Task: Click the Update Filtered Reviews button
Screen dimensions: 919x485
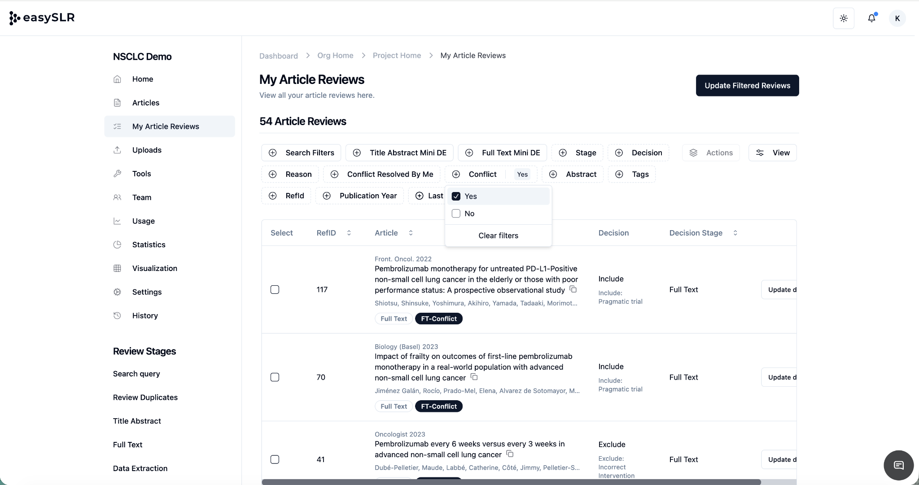Action: click(747, 85)
